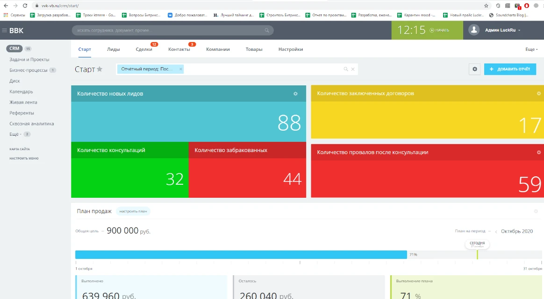Open dashboard settings with the gear button
Viewport: 544px width, 299px height.
pyautogui.click(x=475, y=69)
